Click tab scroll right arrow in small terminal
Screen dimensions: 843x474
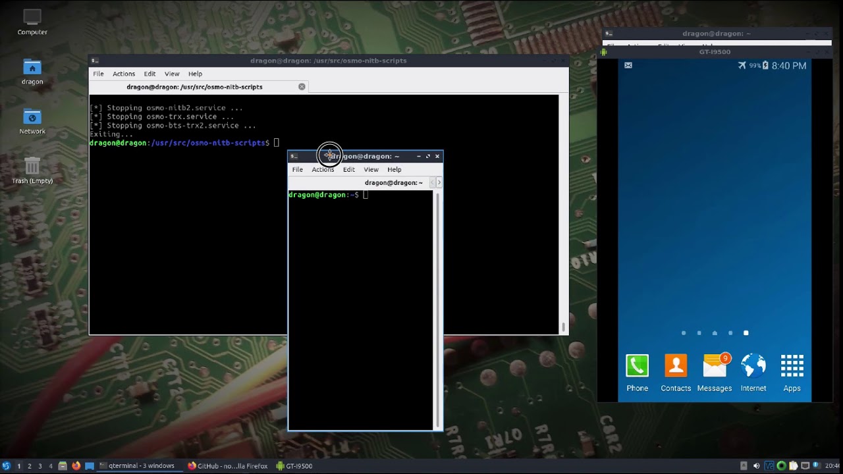tap(439, 182)
